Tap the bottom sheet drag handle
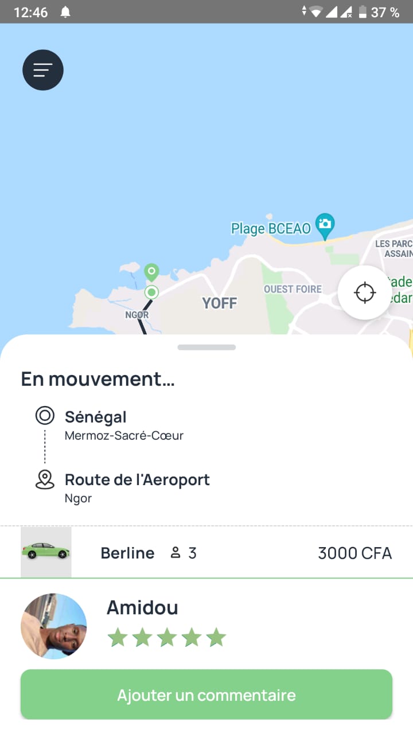This screenshot has height=734, width=413. [x=206, y=348]
